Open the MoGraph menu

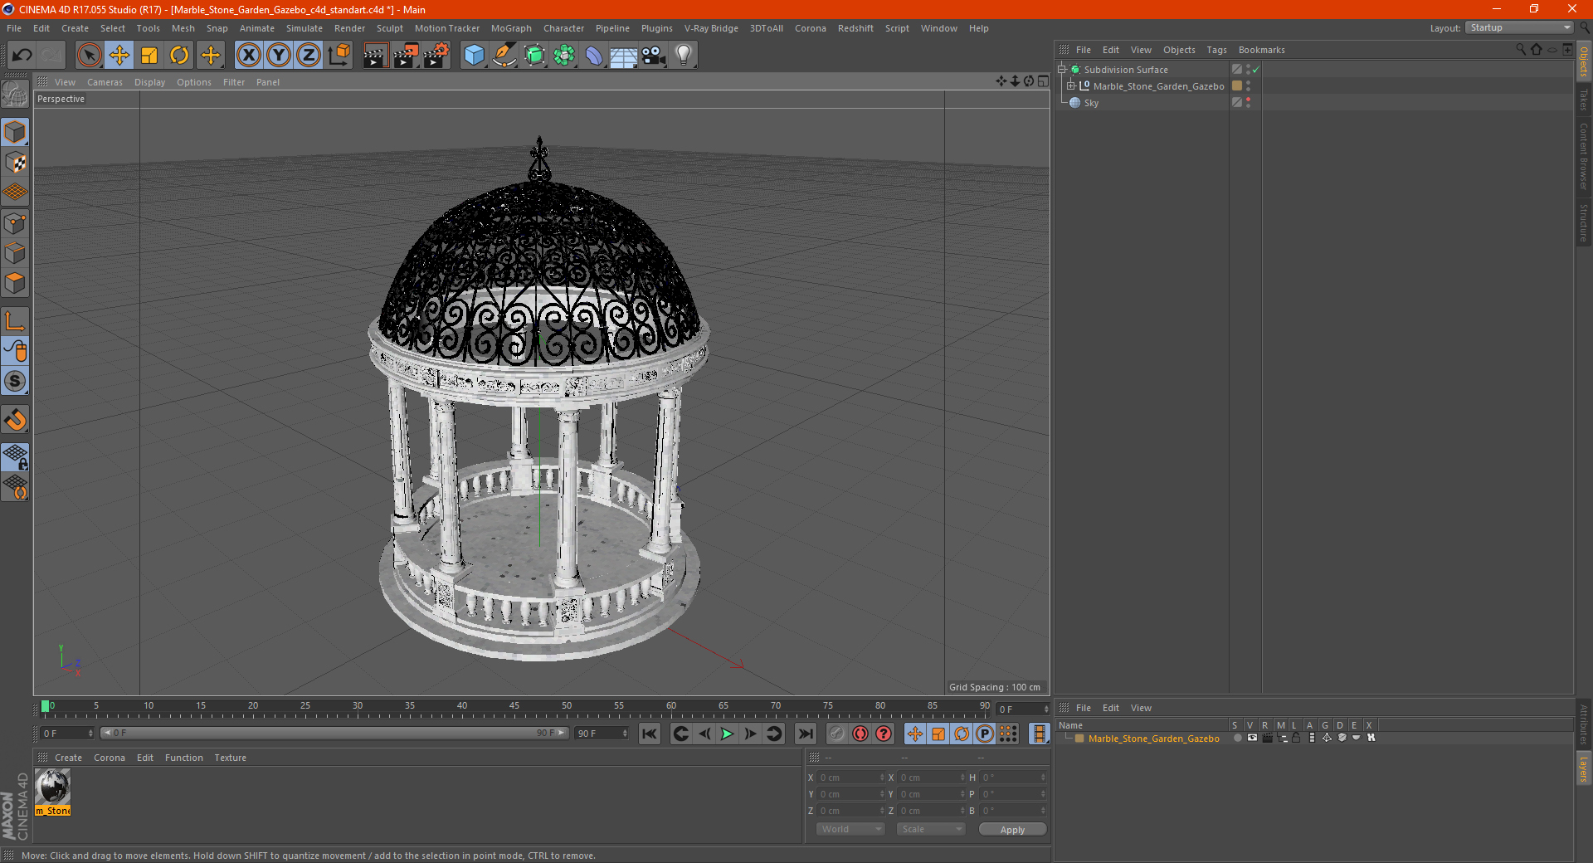click(x=511, y=28)
